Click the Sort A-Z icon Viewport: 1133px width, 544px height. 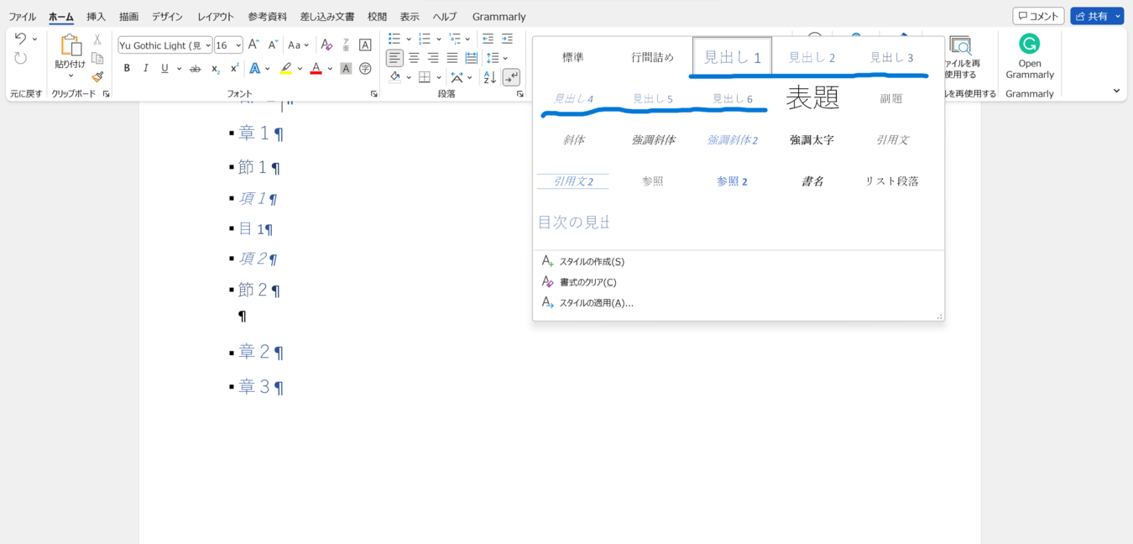click(x=490, y=77)
